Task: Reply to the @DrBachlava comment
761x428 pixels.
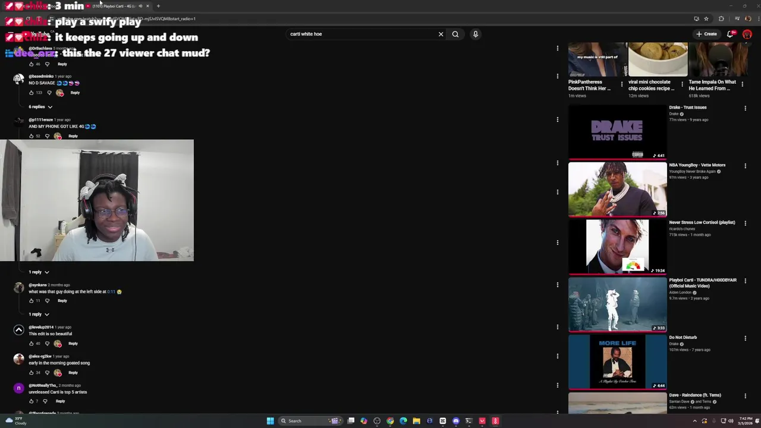Action: coord(62,64)
